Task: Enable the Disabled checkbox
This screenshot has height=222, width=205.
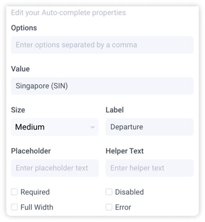Action: click(x=109, y=192)
